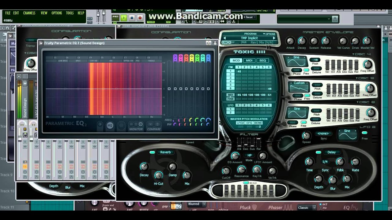The height and width of the screenshot is (220, 392).
Task: Click the delay Fdbk knob
Action: pos(340,162)
